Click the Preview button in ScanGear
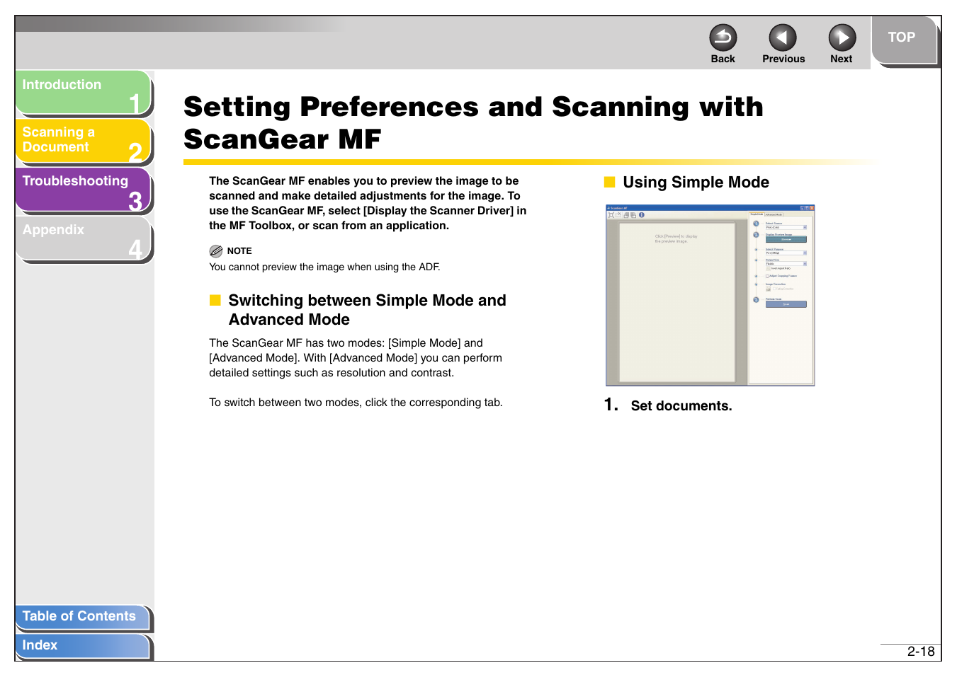The image size is (957, 675). click(786, 239)
